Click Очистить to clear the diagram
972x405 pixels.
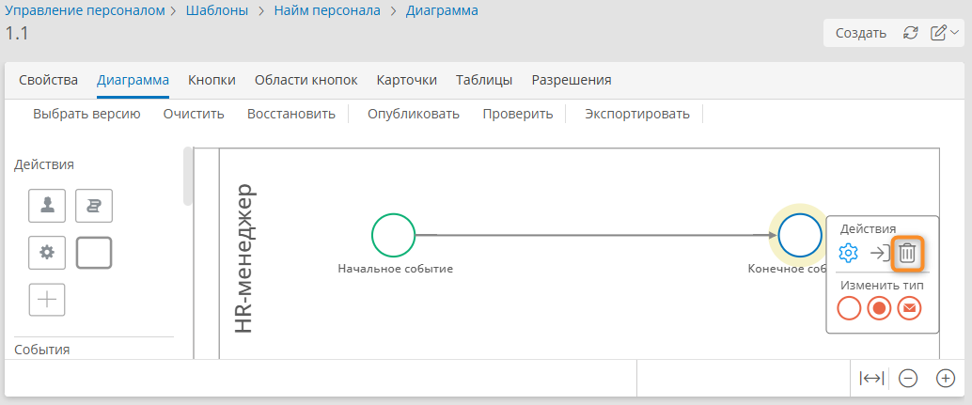click(x=194, y=114)
